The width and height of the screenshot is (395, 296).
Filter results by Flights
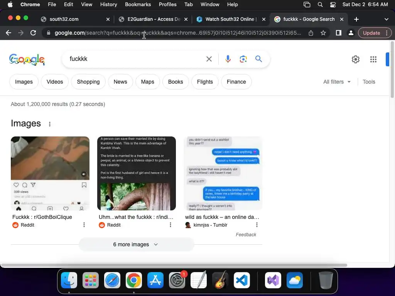(205, 82)
